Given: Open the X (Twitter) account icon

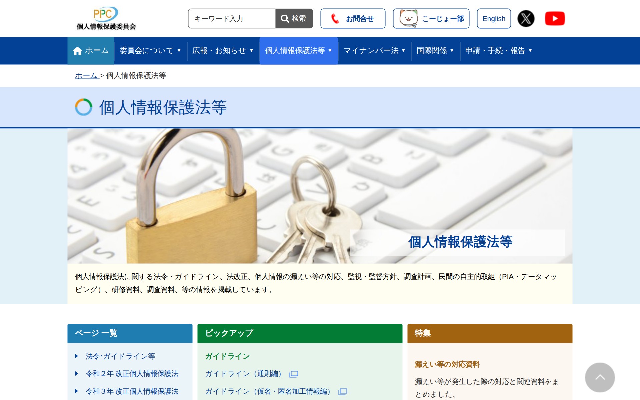Looking at the screenshot, I should point(526,18).
